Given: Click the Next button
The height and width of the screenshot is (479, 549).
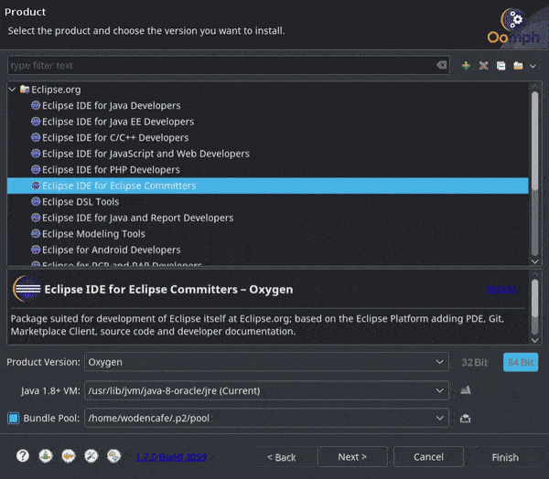Looking at the screenshot, I should point(352,457).
